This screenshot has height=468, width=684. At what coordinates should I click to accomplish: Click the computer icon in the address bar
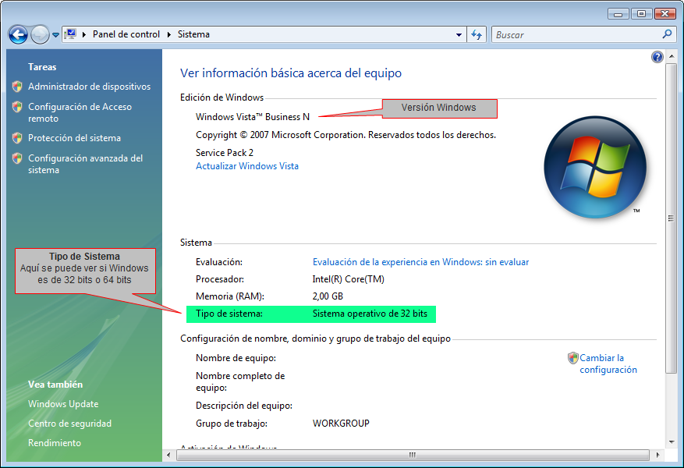(70, 34)
